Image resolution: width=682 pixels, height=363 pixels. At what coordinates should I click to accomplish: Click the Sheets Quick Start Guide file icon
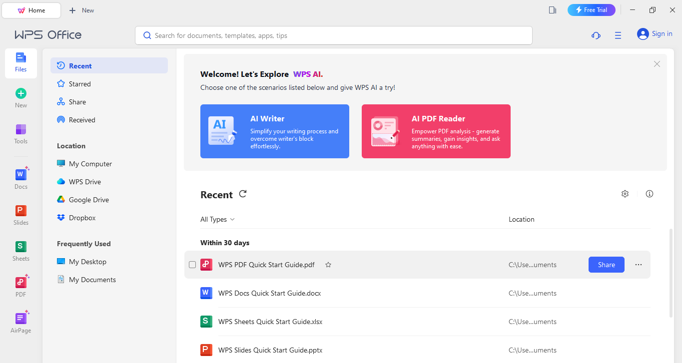(x=206, y=322)
